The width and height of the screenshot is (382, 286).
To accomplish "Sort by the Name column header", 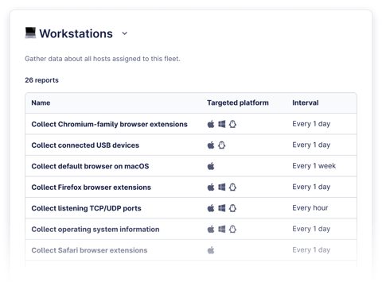I will [41, 102].
